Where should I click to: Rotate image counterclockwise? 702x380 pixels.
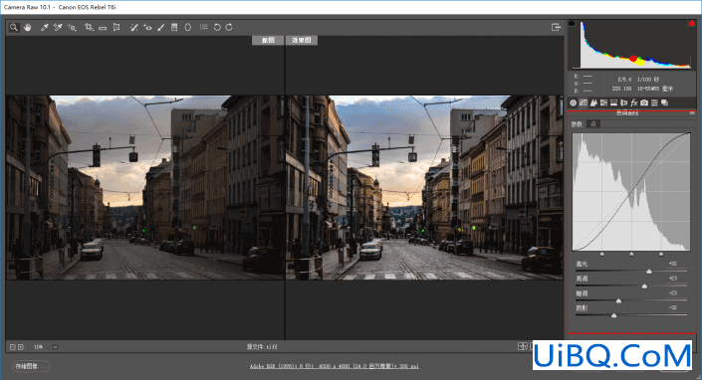tap(217, 27)
